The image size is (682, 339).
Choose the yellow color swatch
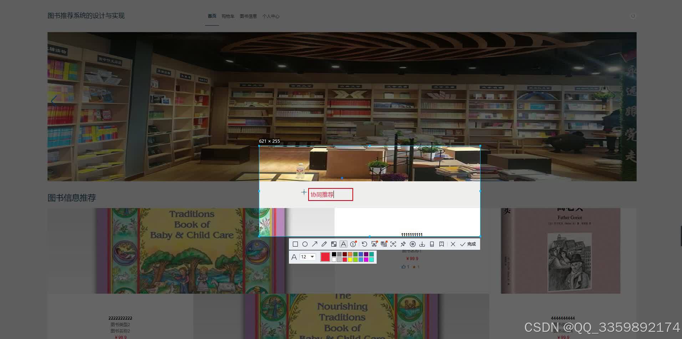point(350,259)
